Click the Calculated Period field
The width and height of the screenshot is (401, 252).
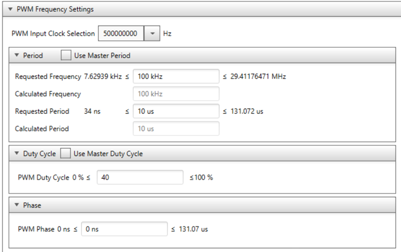point(176,129)
